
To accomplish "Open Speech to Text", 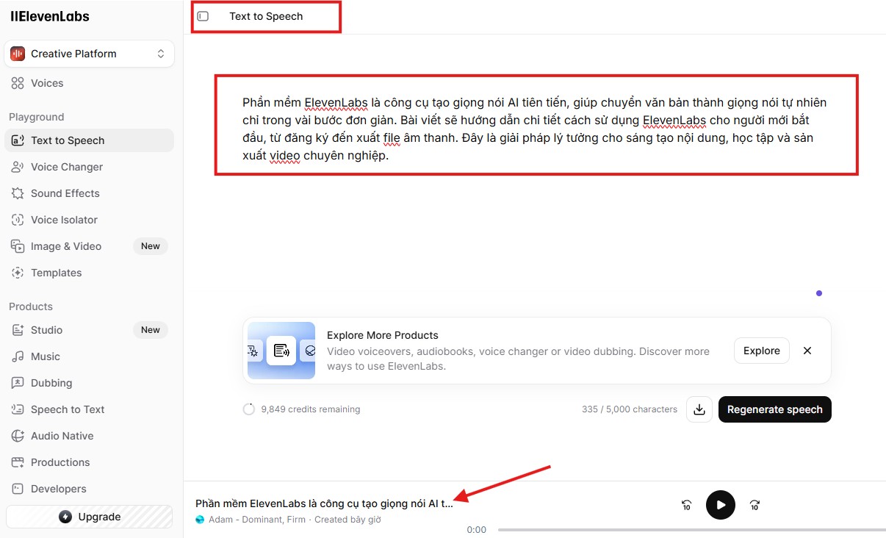I will pyautogui.click(x=68, y=409).
